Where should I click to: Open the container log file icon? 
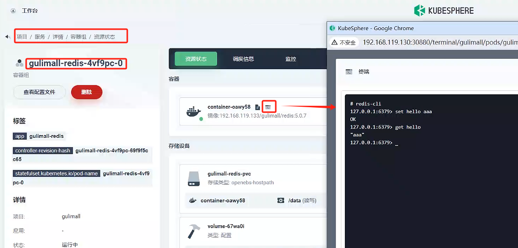click(x=258, y=107)
